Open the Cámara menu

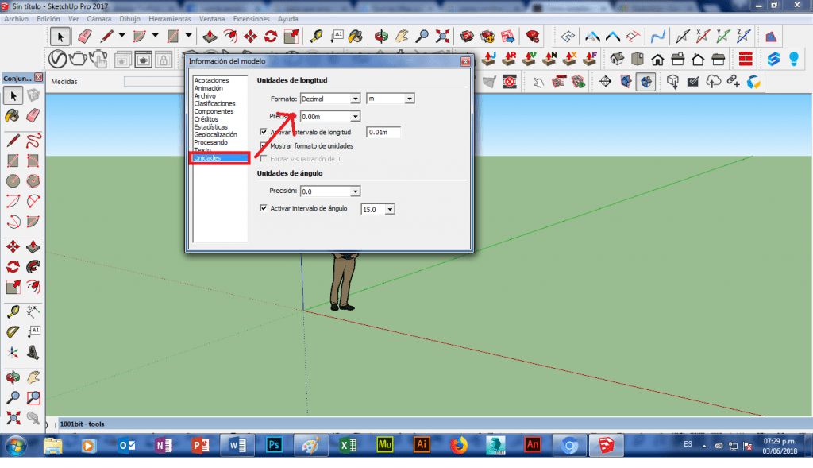[x=102, y=18]
